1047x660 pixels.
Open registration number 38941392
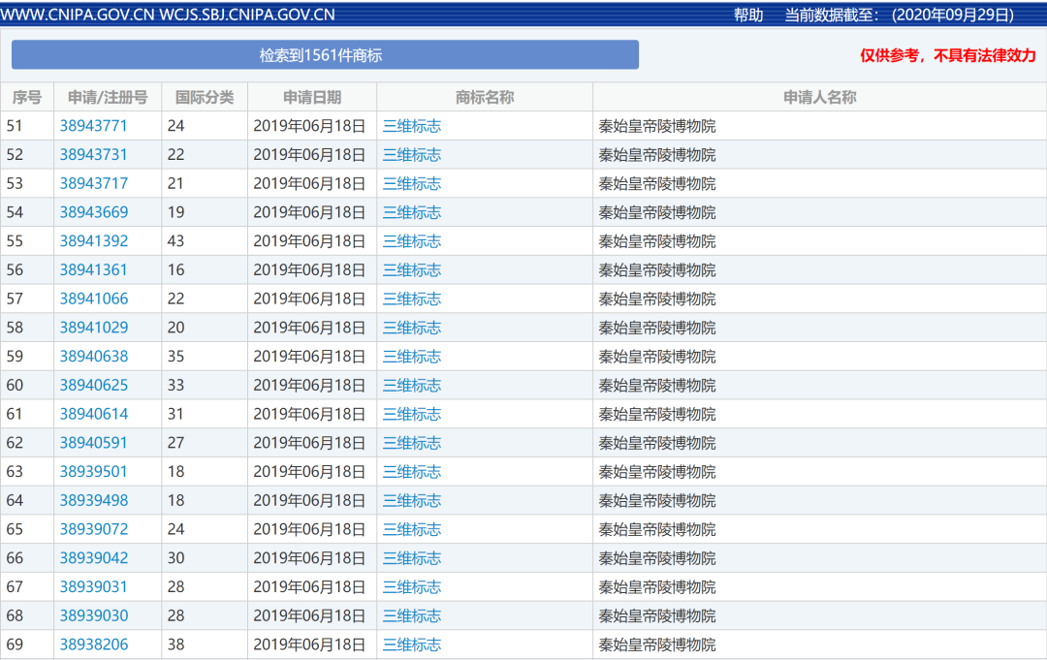(94, 241)
